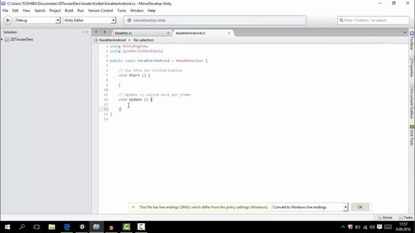Navigate to next document tab arrow

point(105,32)
